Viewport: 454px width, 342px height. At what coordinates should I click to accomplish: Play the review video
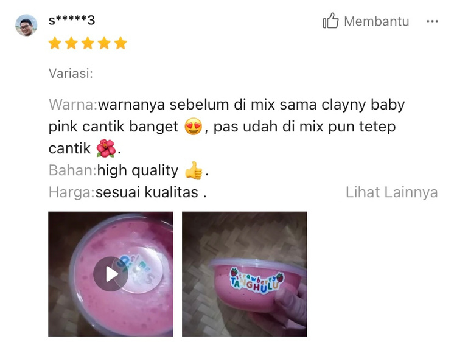coord(111,274)
